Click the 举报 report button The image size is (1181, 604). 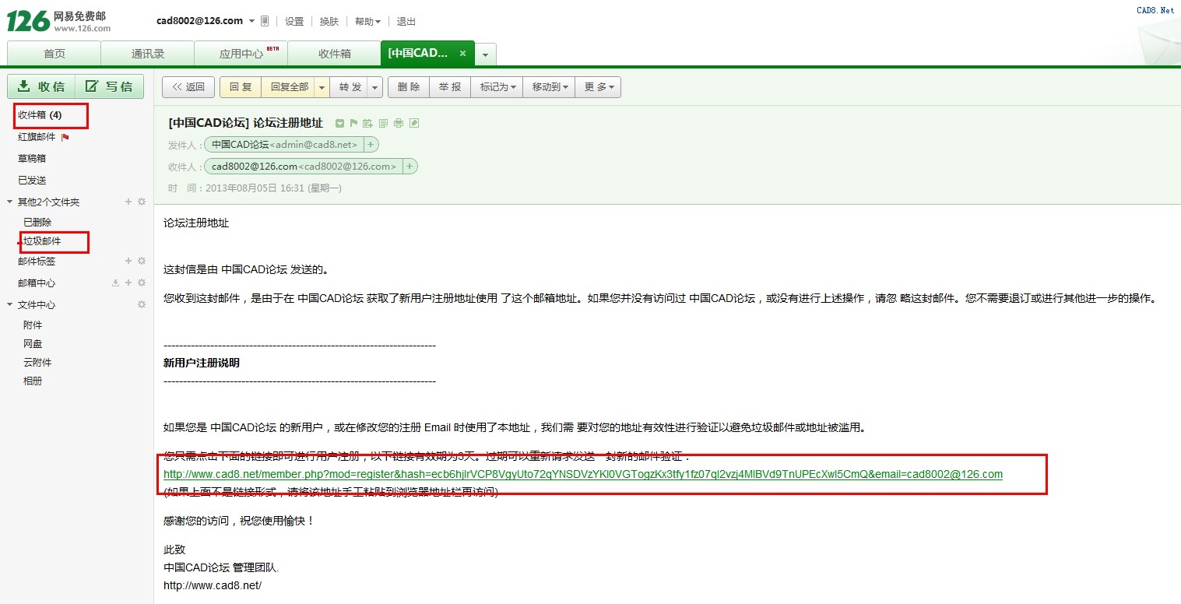click(450, 87)
